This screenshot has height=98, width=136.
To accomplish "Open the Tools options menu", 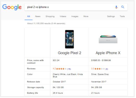I will (122, 16).
